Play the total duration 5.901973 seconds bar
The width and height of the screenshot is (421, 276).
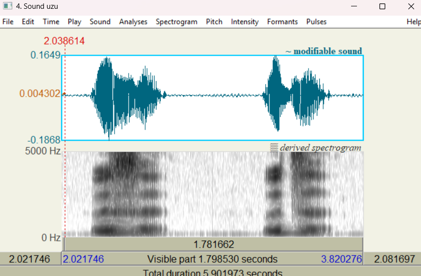pos(212,272)
